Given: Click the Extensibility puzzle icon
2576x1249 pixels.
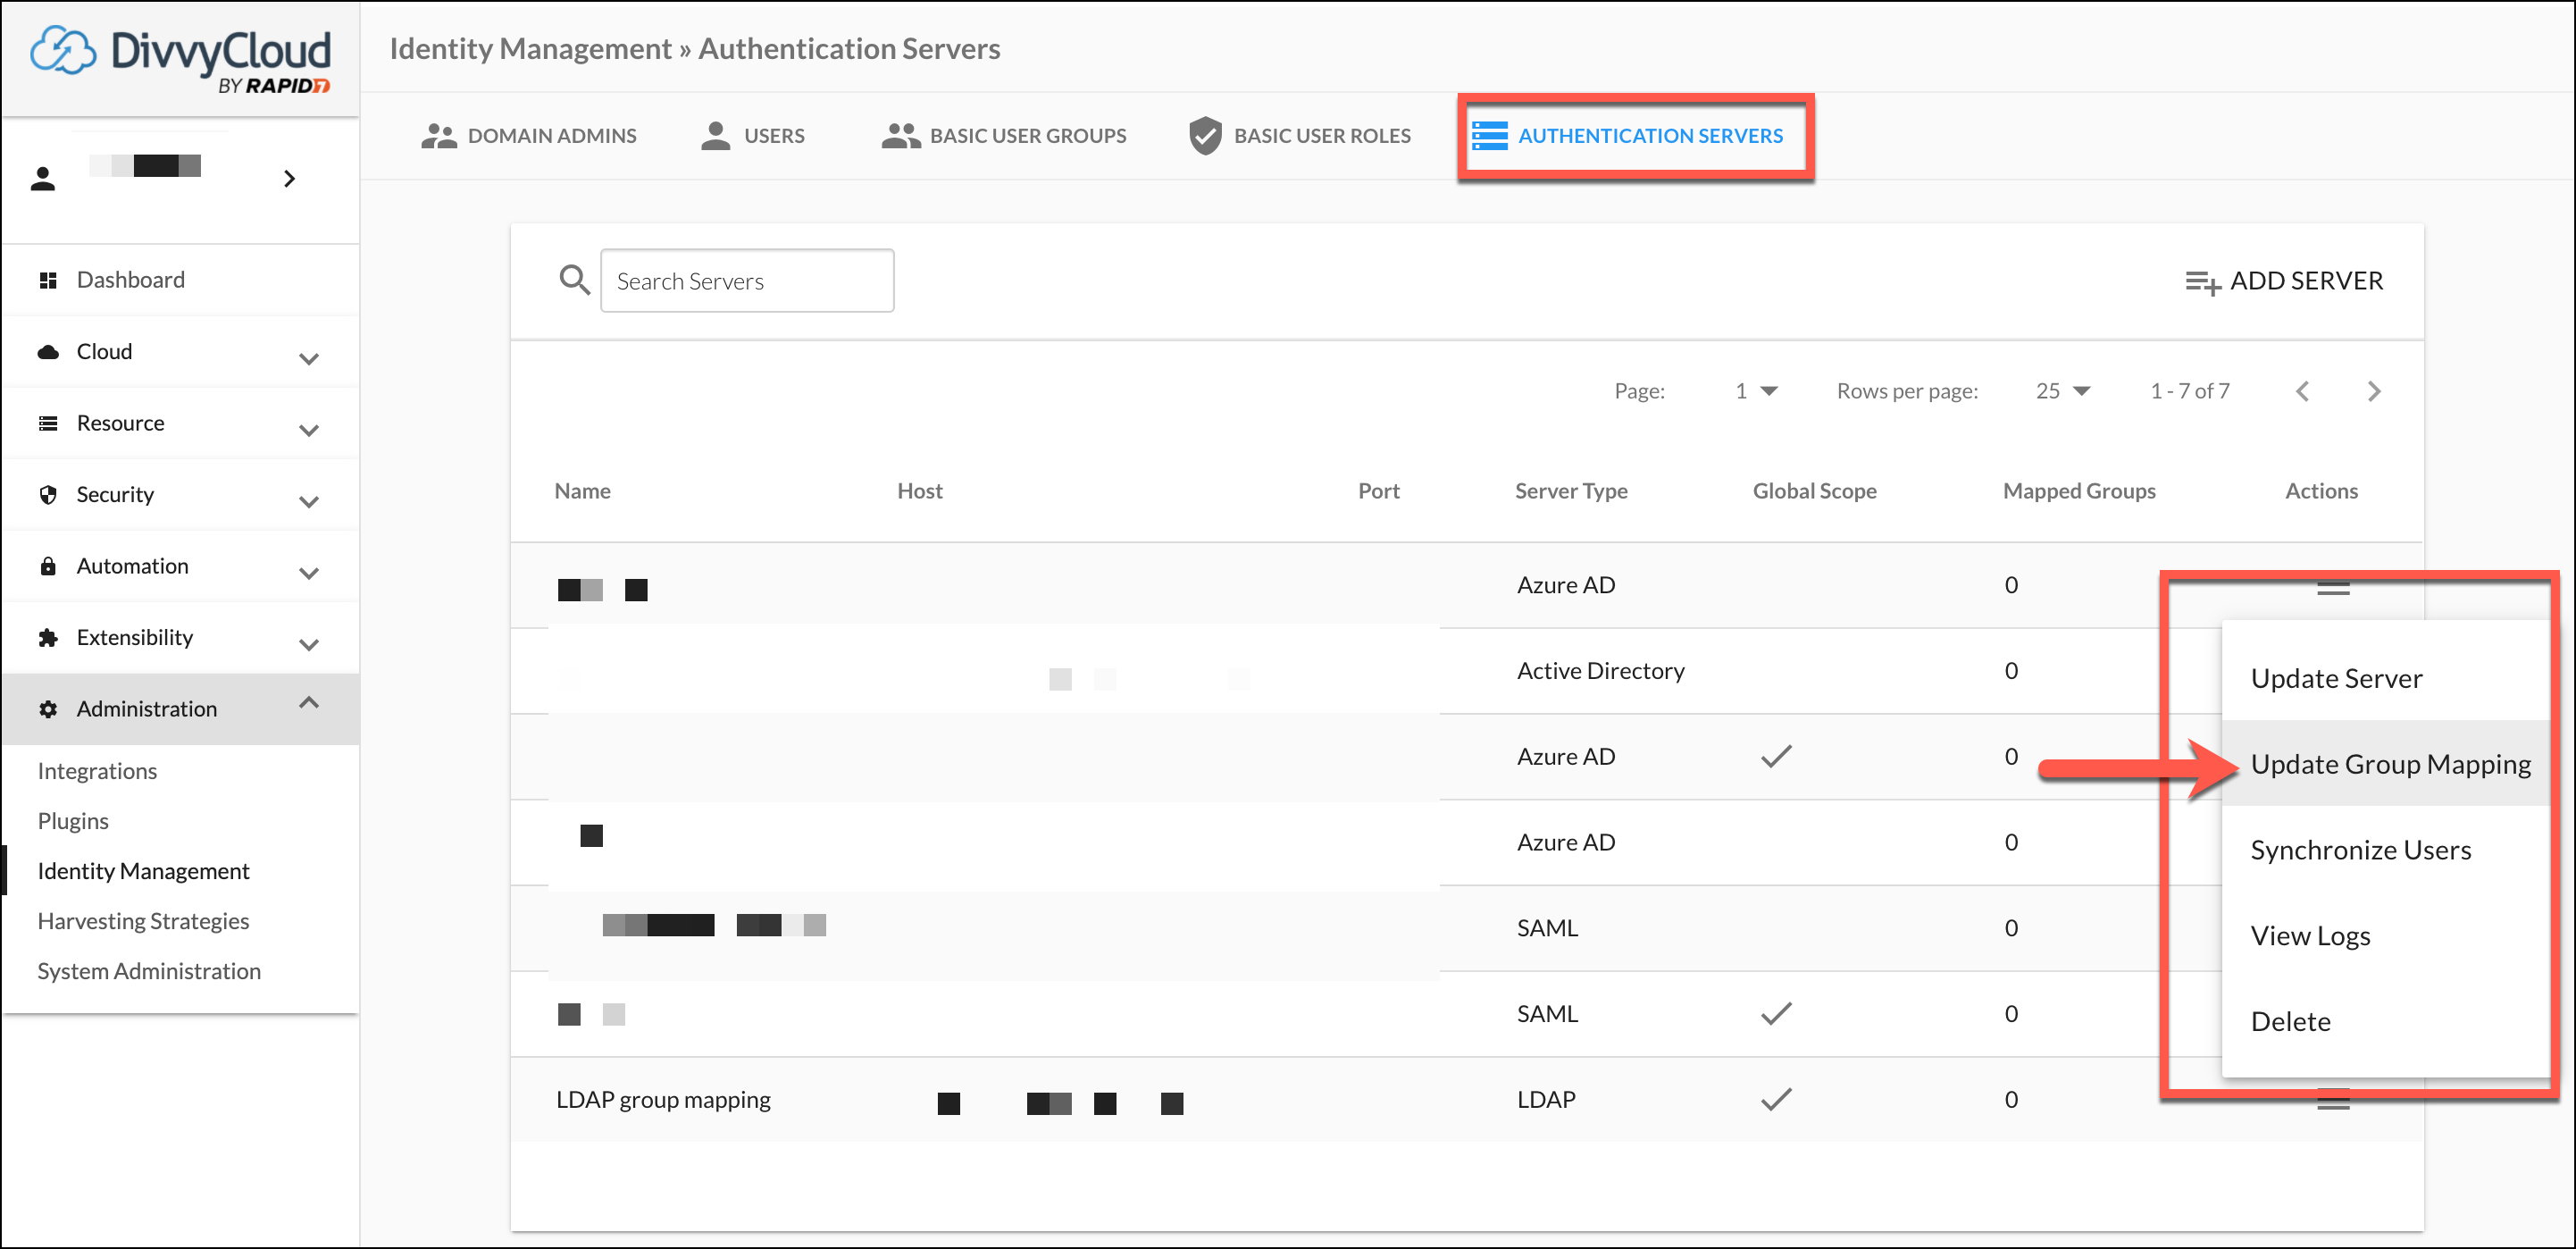Looking at the screenshot, I should pyautogui.click(x=48, y=638).
